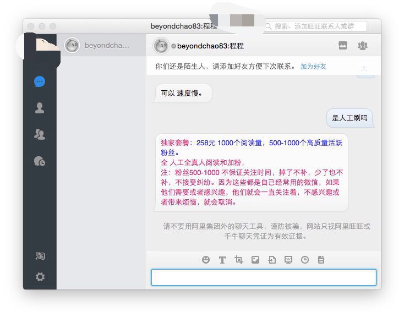This screenshot has width=404, height=317.
Task: Open the seller shop icon in the chat header
Action: [343, 46]
